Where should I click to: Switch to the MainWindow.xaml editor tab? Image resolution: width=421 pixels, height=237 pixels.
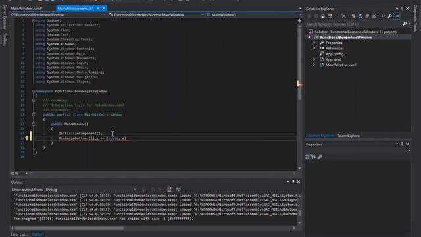coord(26,9)
